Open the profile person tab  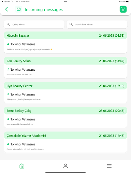point(65,166)
